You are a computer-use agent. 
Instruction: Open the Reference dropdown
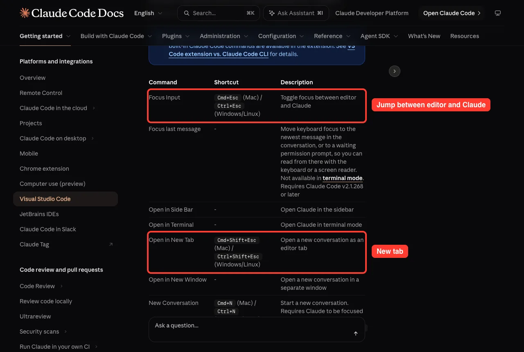[x=332, y=36]
